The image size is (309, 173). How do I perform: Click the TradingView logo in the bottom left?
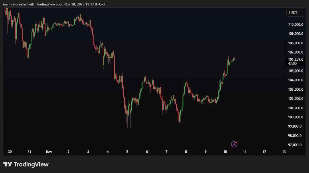pos(26,164)
